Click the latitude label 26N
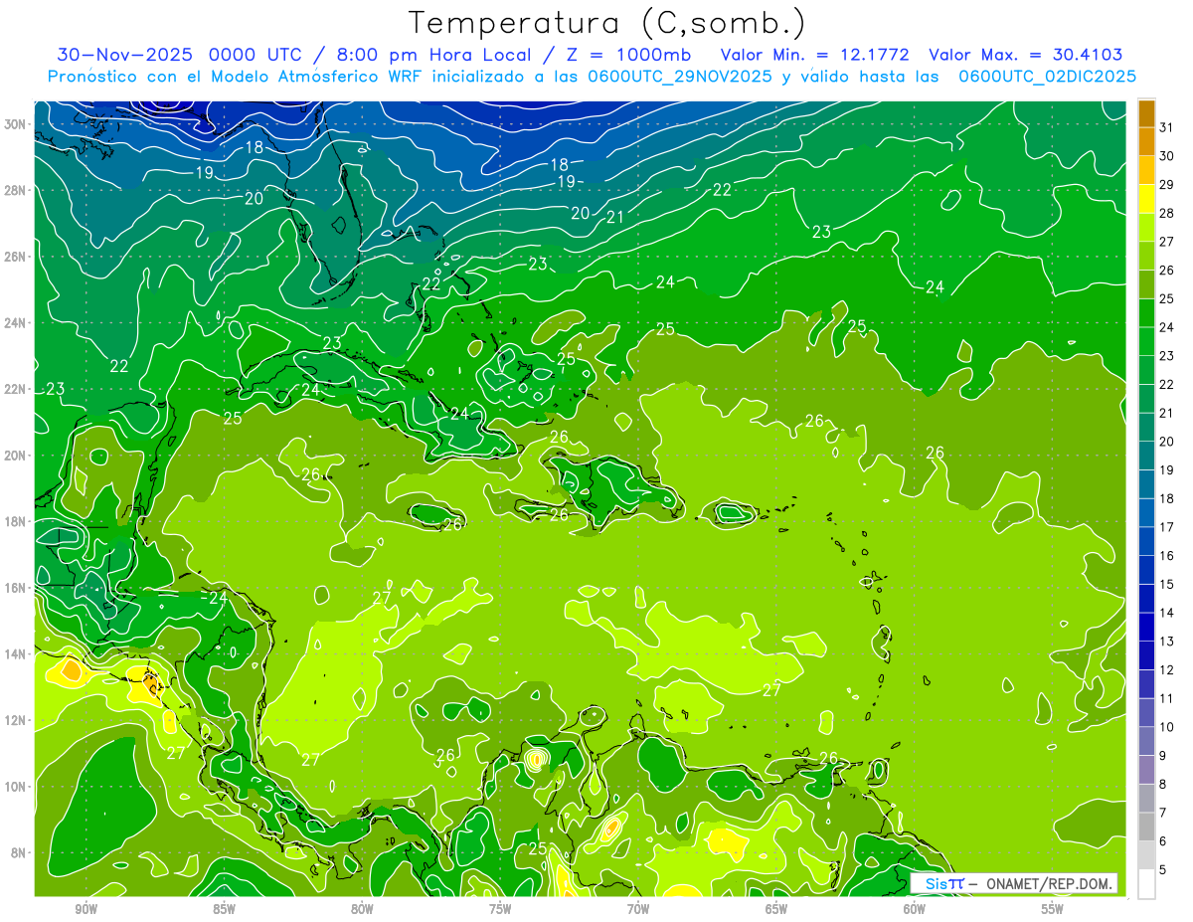Image resolution: width=1193 pixels, height=922 pixels. (x=14, y=257)
